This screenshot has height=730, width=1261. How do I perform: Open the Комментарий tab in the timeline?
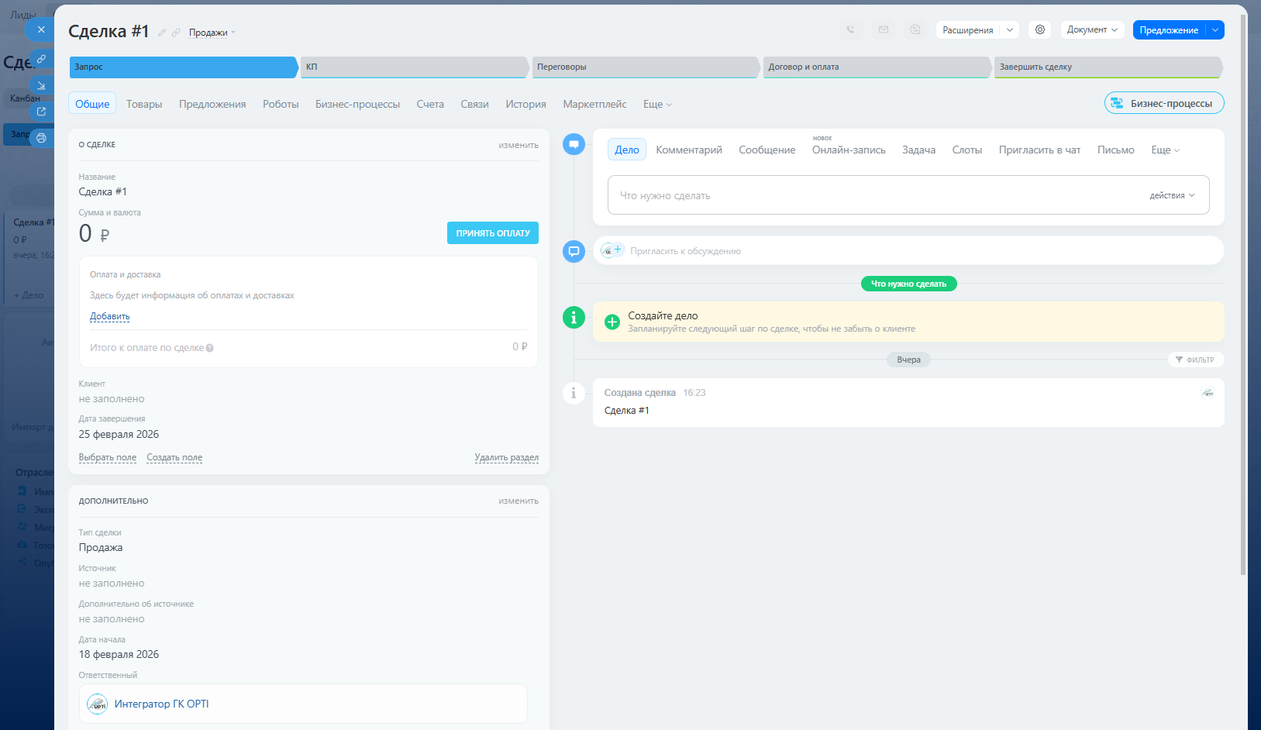(x=688, y=150)
